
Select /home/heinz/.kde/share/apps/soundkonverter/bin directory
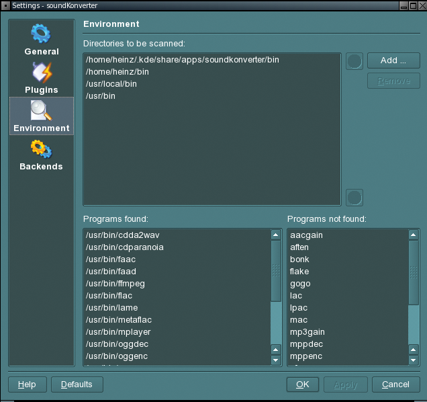(x=212, y=60)
